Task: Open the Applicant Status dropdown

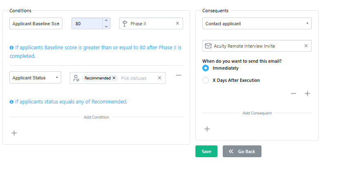Action: click(35, 77)
